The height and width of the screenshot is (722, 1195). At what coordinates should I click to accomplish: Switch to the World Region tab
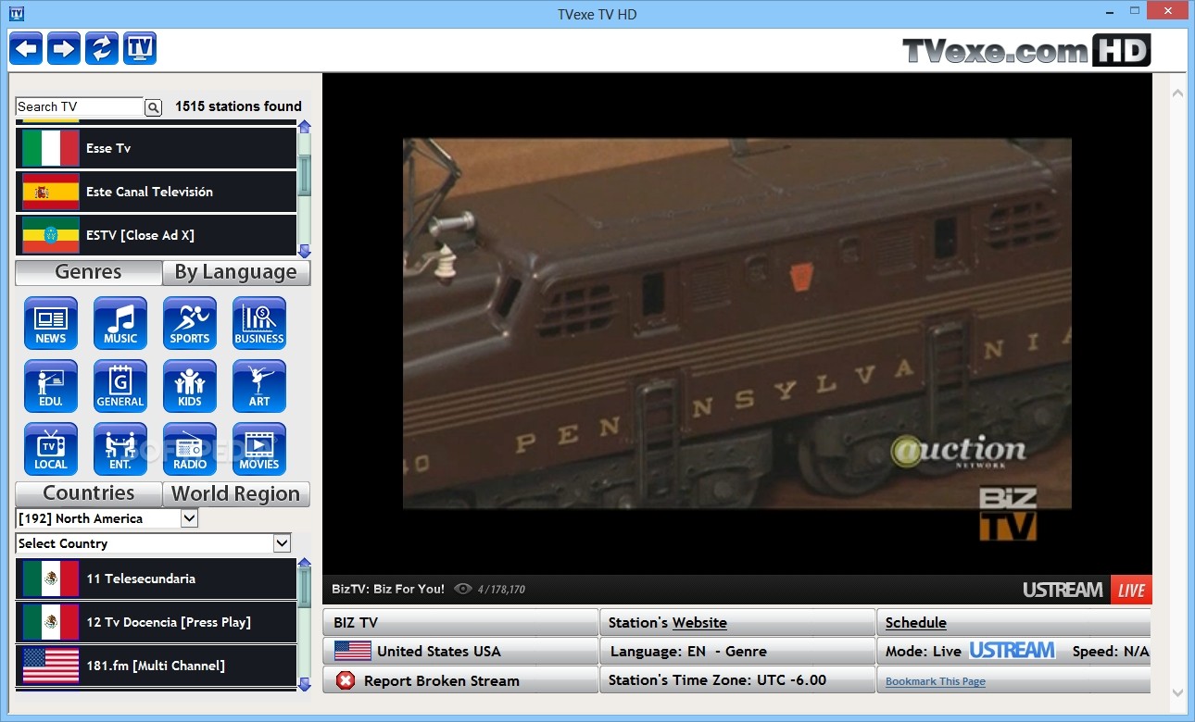coord(236,493)
